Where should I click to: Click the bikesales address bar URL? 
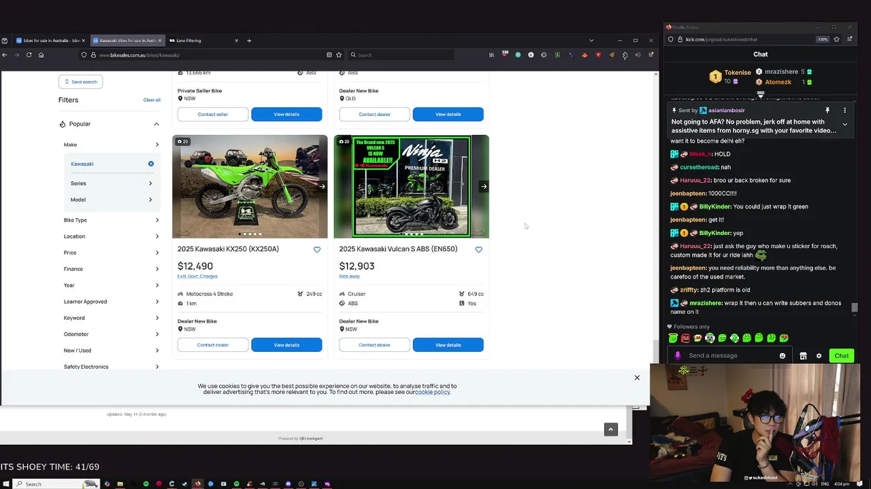(x=139, y=55)
